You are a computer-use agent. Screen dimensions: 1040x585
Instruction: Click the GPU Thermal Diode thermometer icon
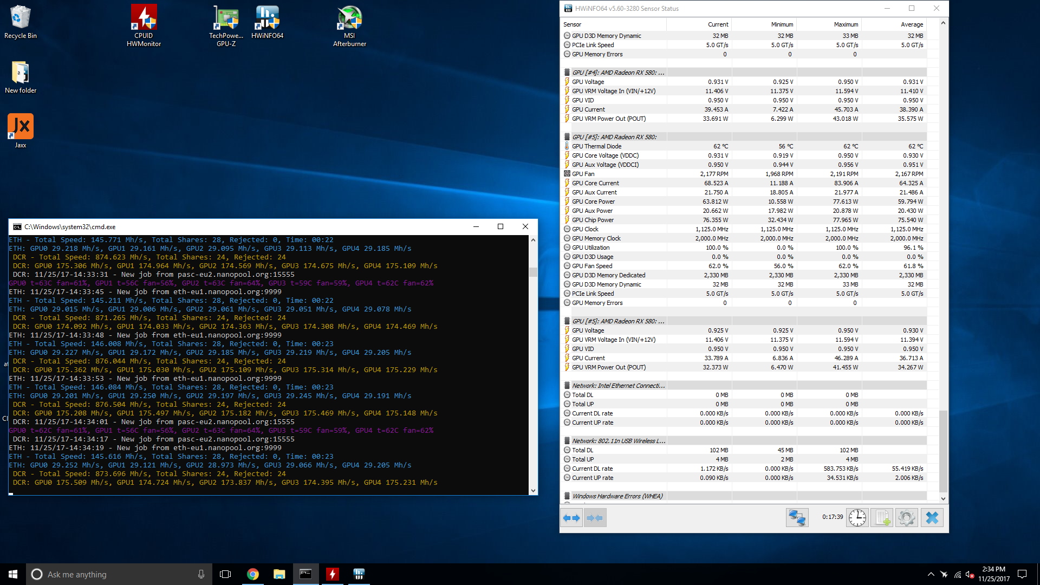click(567, 146)
